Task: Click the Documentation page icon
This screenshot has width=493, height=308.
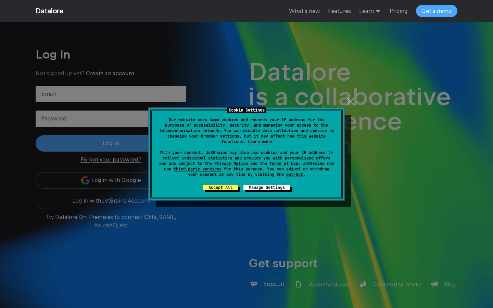Action: (x=299, y=284)
